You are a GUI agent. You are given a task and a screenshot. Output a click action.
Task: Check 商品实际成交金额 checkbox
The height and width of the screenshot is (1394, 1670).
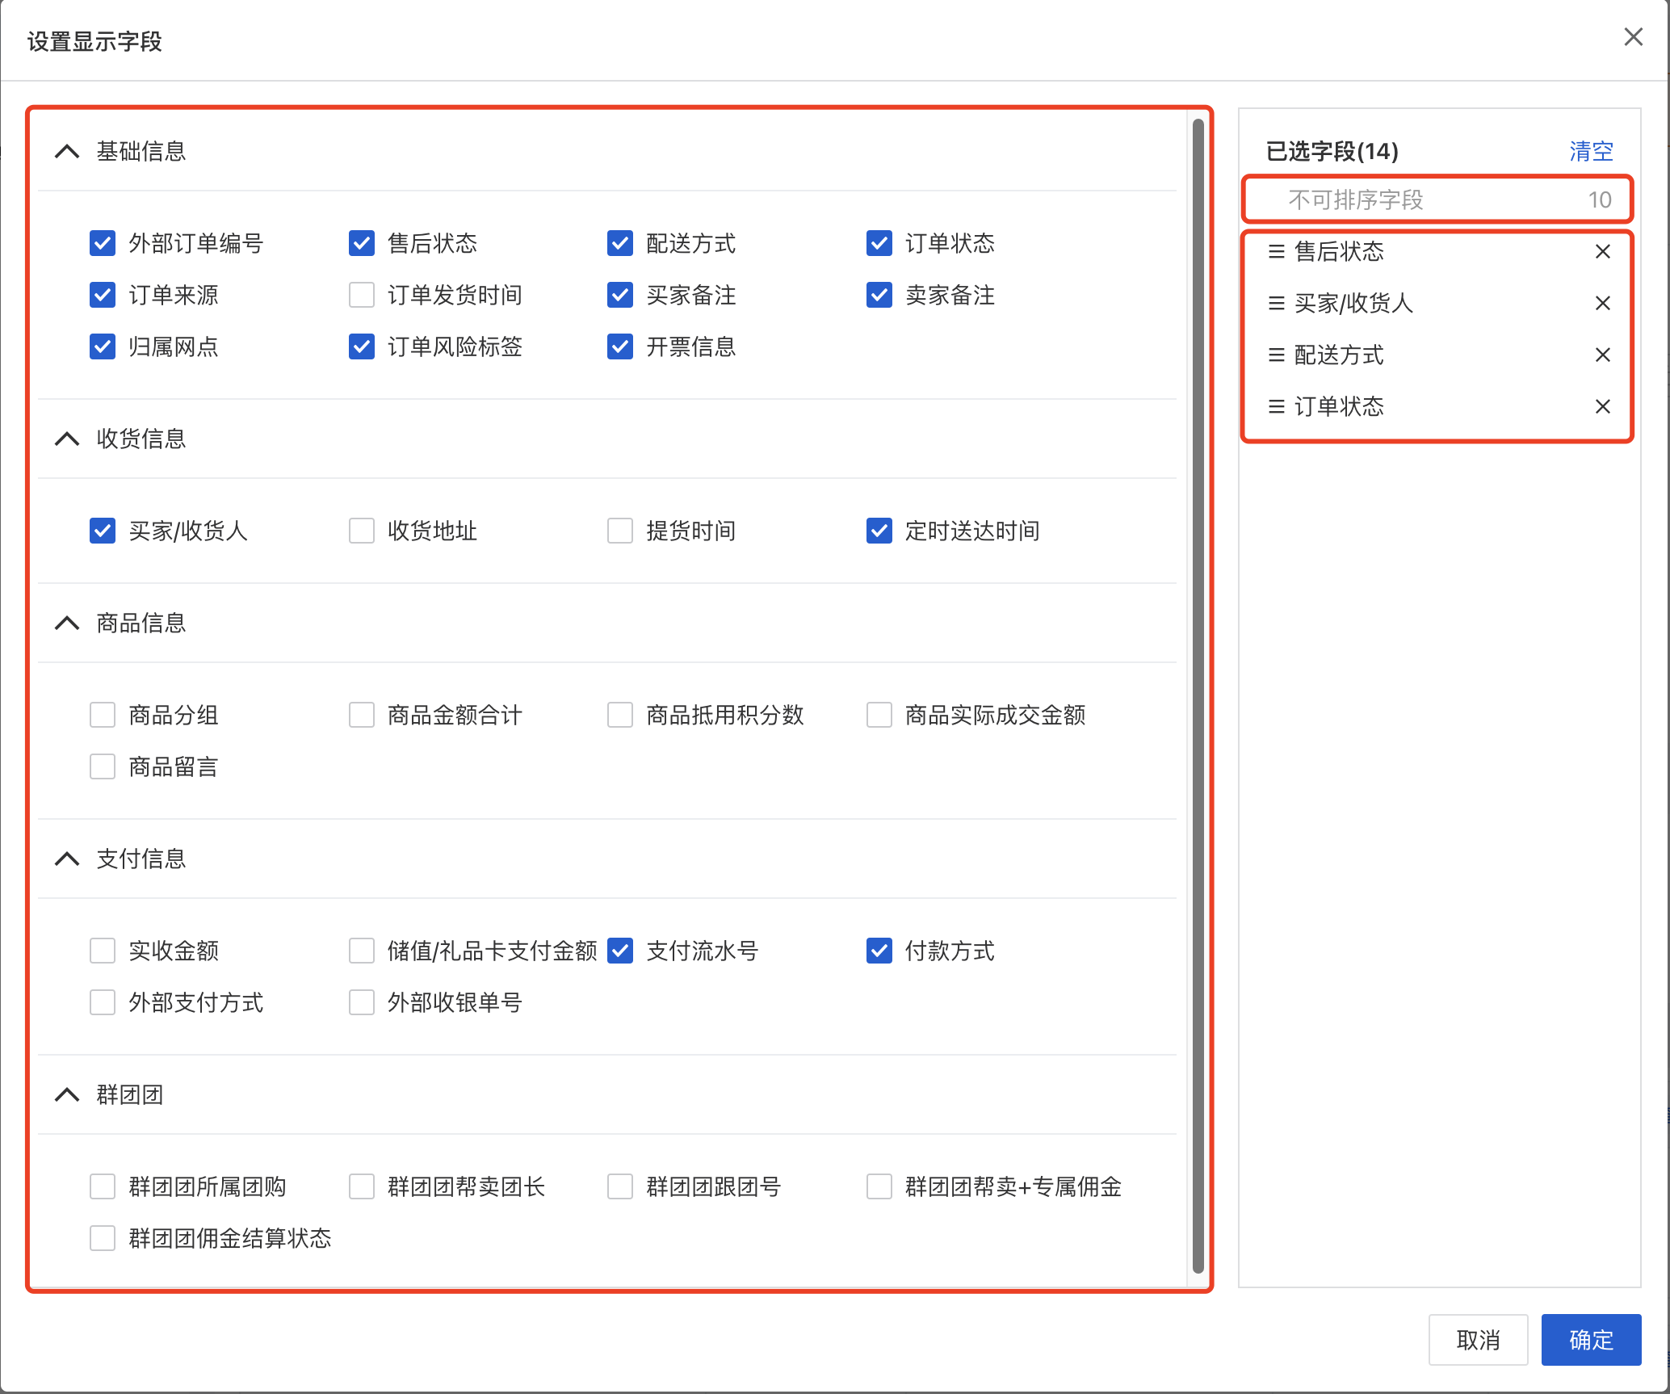coord(879,715)
